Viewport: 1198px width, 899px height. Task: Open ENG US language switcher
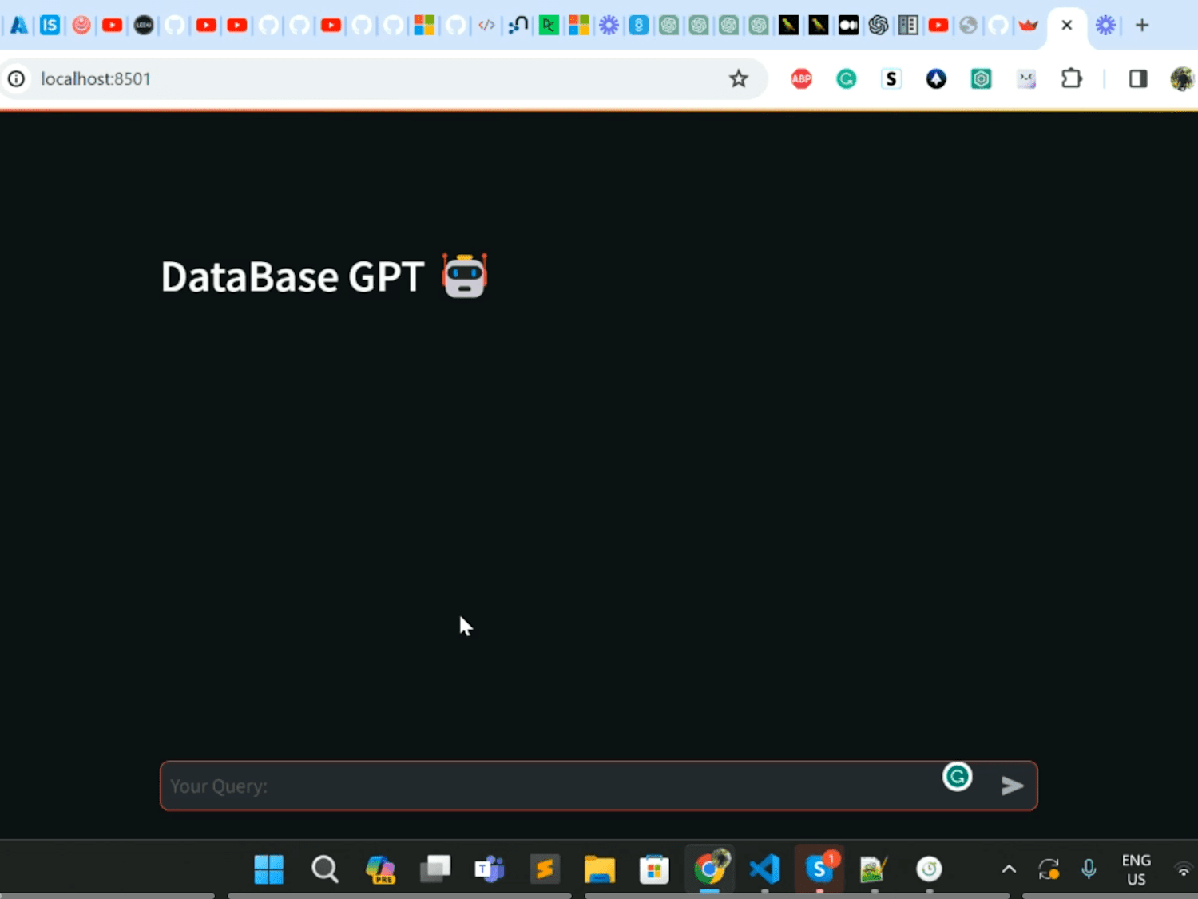(x=1136, y=869)
